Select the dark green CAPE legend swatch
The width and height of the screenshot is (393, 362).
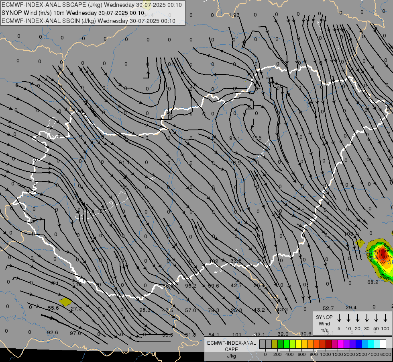pos(281,344)
